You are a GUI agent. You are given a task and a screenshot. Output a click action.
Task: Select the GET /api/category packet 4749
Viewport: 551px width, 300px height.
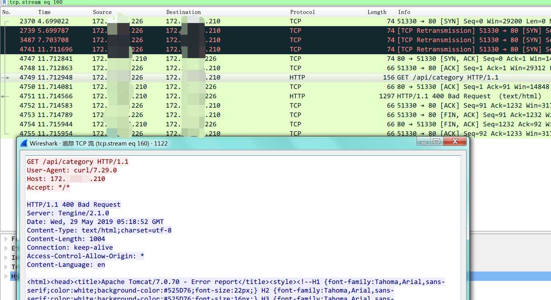click(x=275, y=77)
